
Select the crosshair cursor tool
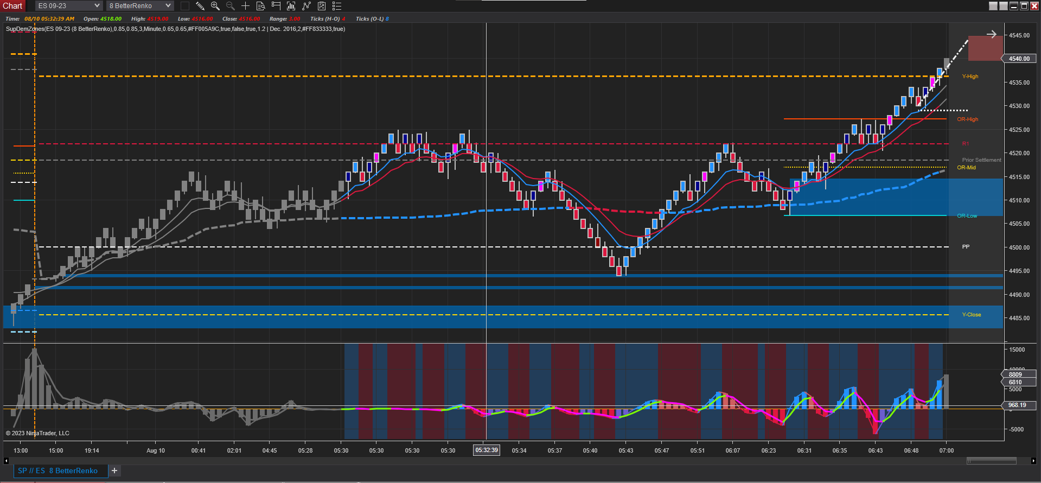point(245,6)
